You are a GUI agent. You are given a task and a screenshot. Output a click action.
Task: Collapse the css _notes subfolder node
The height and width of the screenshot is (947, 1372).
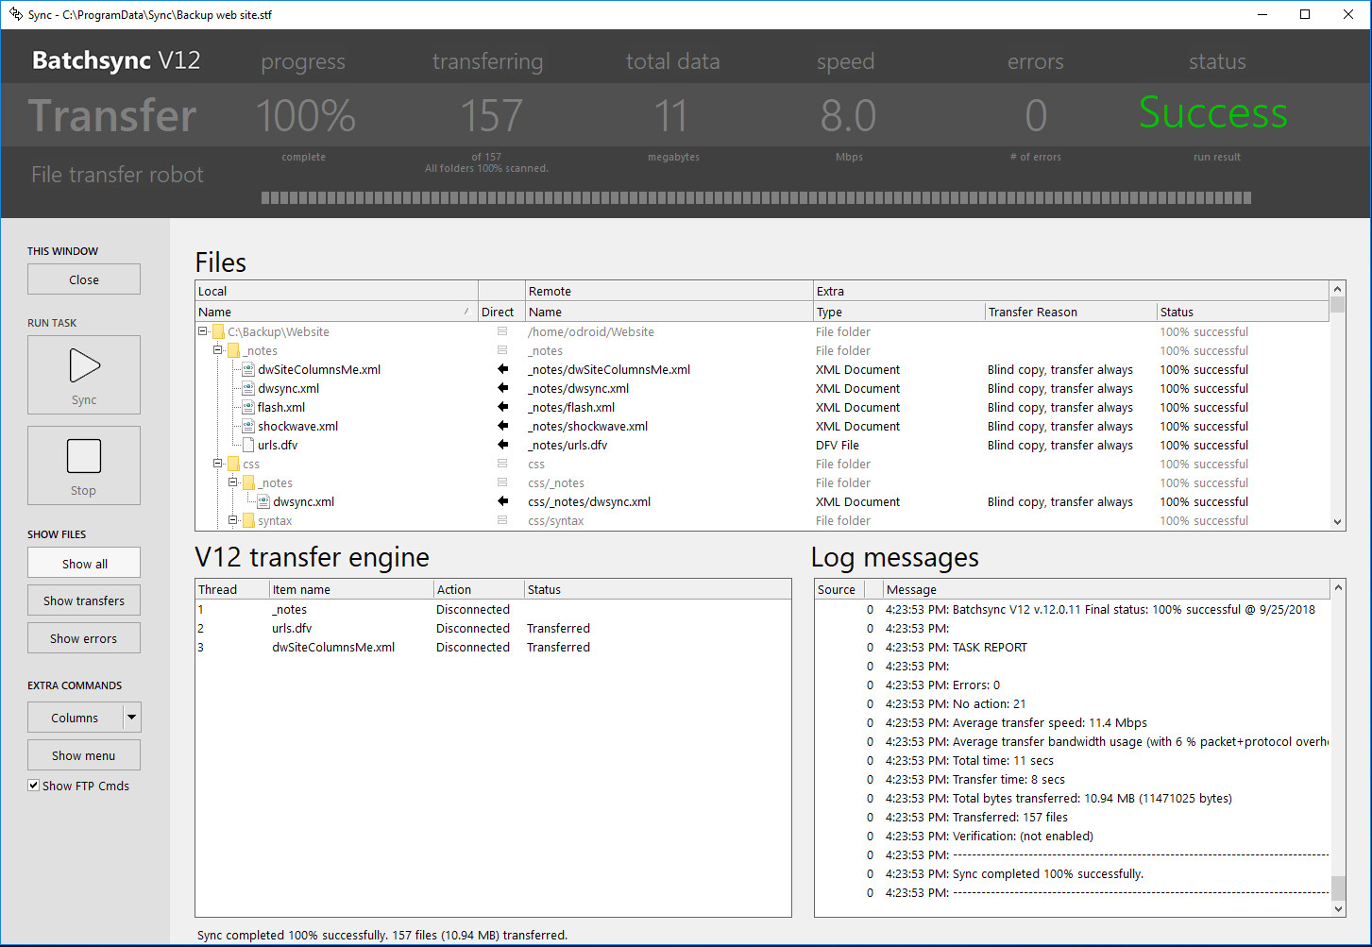tap(232, 482)
